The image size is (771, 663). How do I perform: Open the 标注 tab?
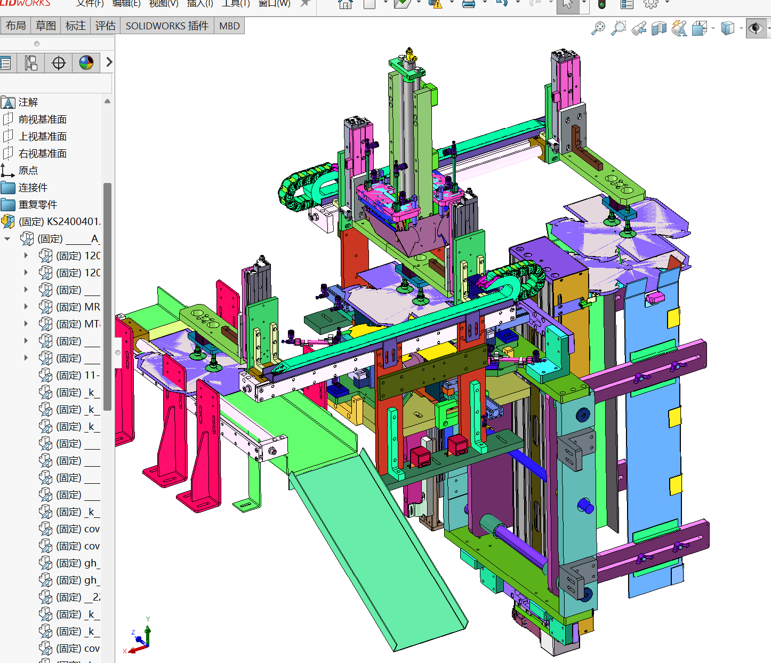click(x=76, y=26)
